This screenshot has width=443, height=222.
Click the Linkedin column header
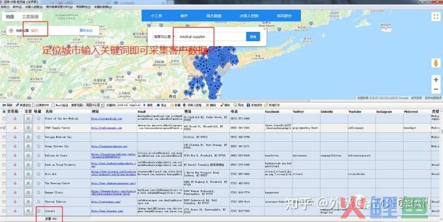tap(327, 111)
